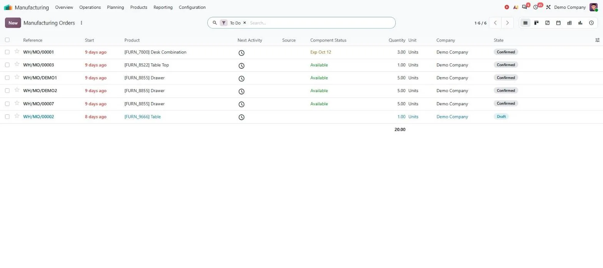This screenshot has width=603, height=268.
Task: Select the checkbox for WH/MO/00007
Action: pos(7,104)
